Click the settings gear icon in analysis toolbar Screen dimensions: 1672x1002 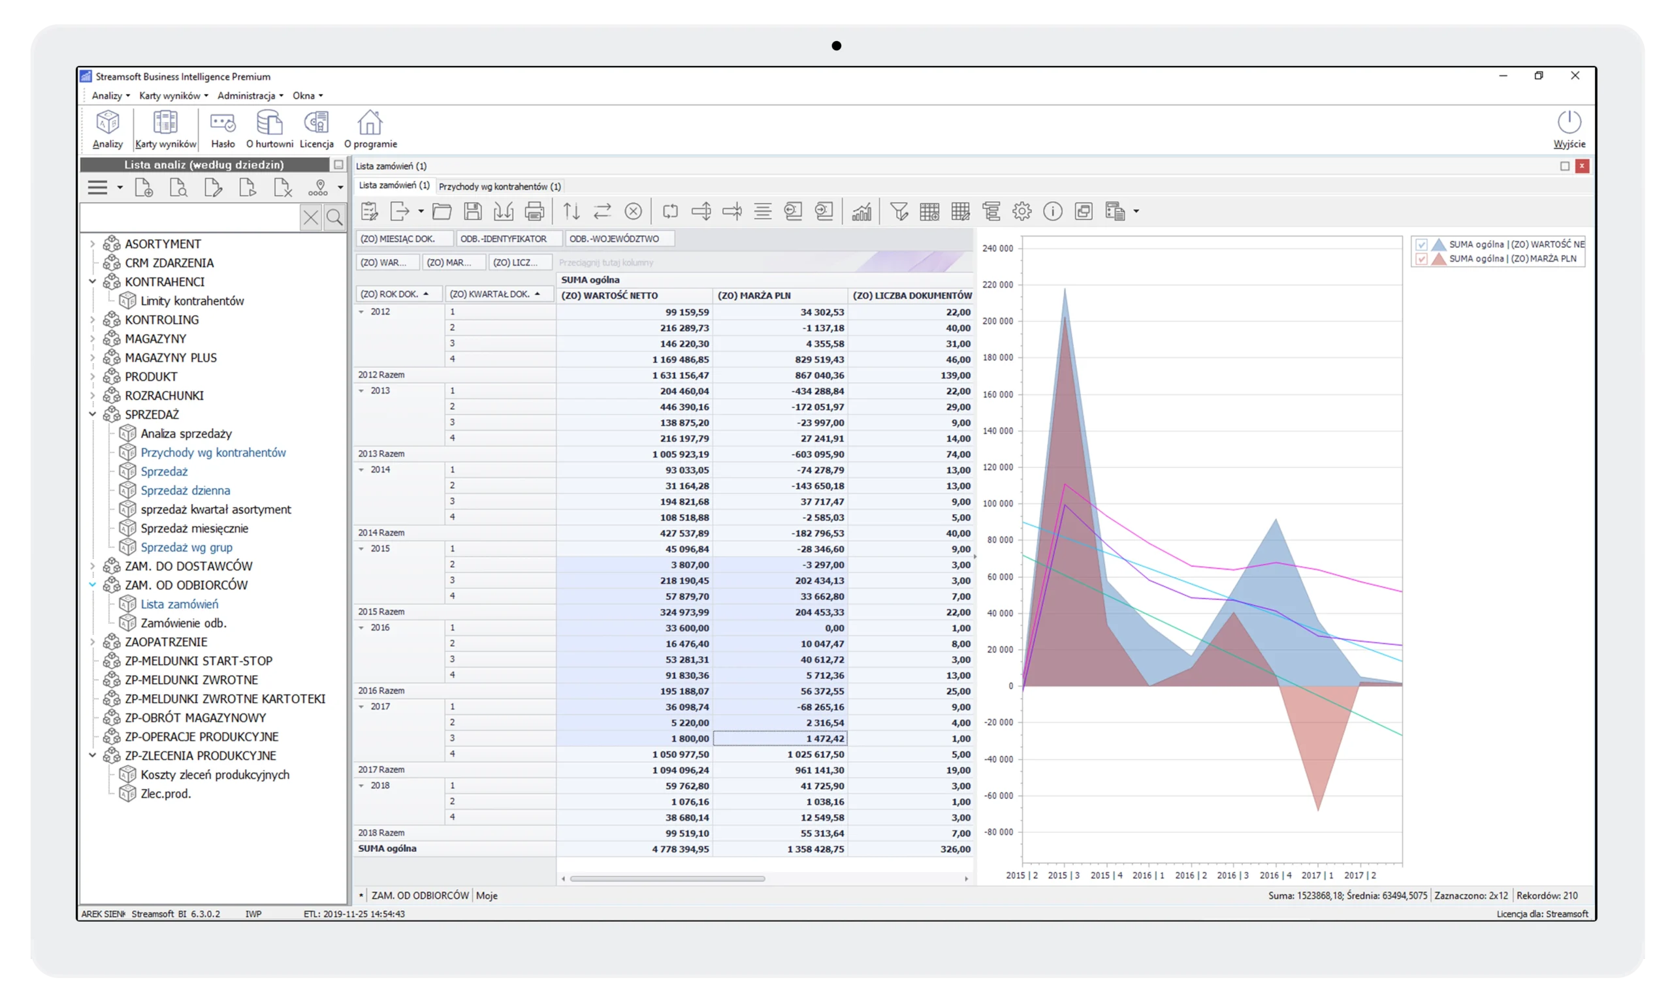coord(1021,211)
